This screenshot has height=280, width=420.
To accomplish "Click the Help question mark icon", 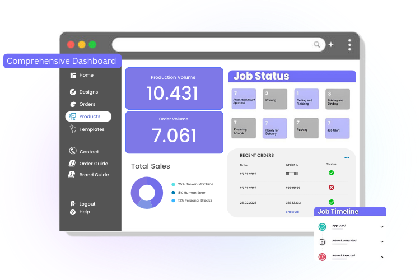I will pyautogui.click(x=73, y=212).
